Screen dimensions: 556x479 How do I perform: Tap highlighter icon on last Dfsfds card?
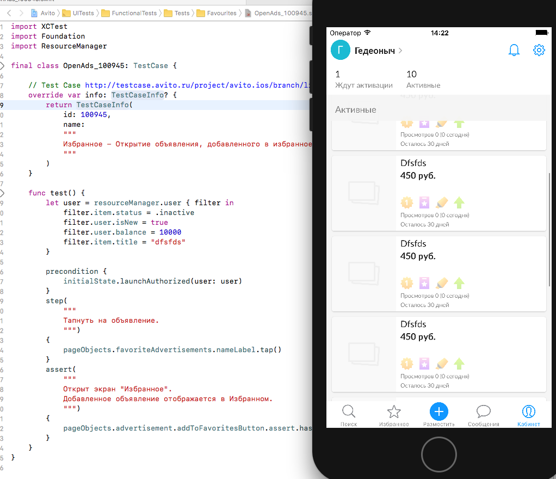[x=441, y=364]
